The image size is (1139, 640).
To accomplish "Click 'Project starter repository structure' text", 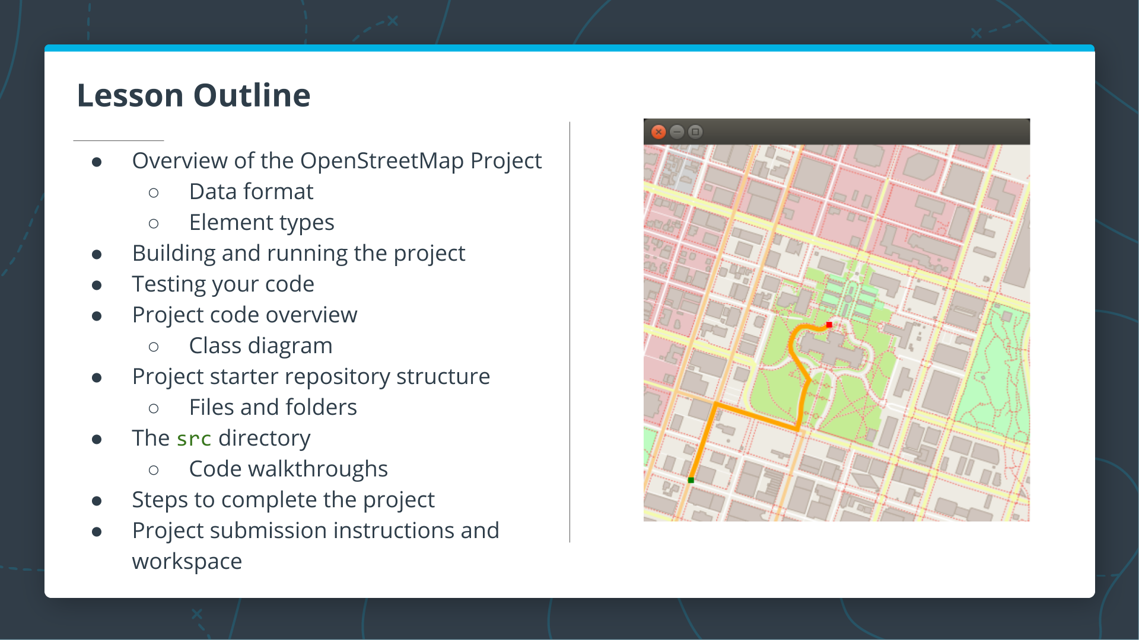I will coord(311,377).
